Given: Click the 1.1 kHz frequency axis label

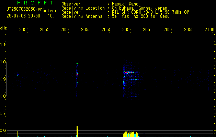Looking at the screenshot, I should (x=3, y=45).
